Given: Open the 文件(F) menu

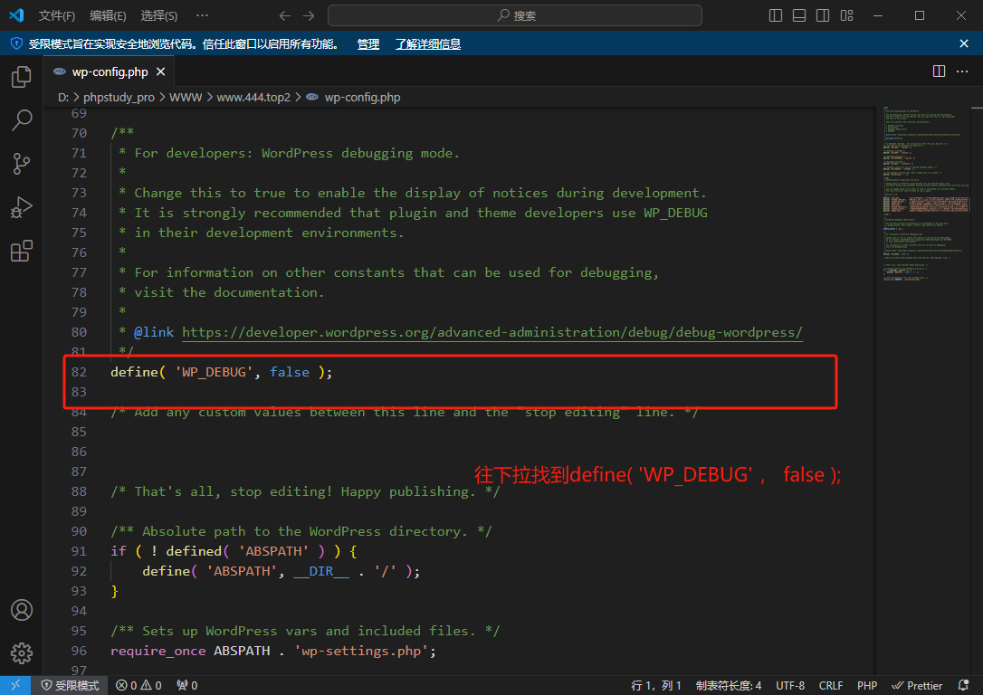Looking at the screenshot, I should click(x=57, y=15).
